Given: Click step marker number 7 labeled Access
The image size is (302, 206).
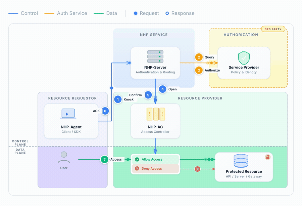Looking at the screenshot, I should click(104, 159).
